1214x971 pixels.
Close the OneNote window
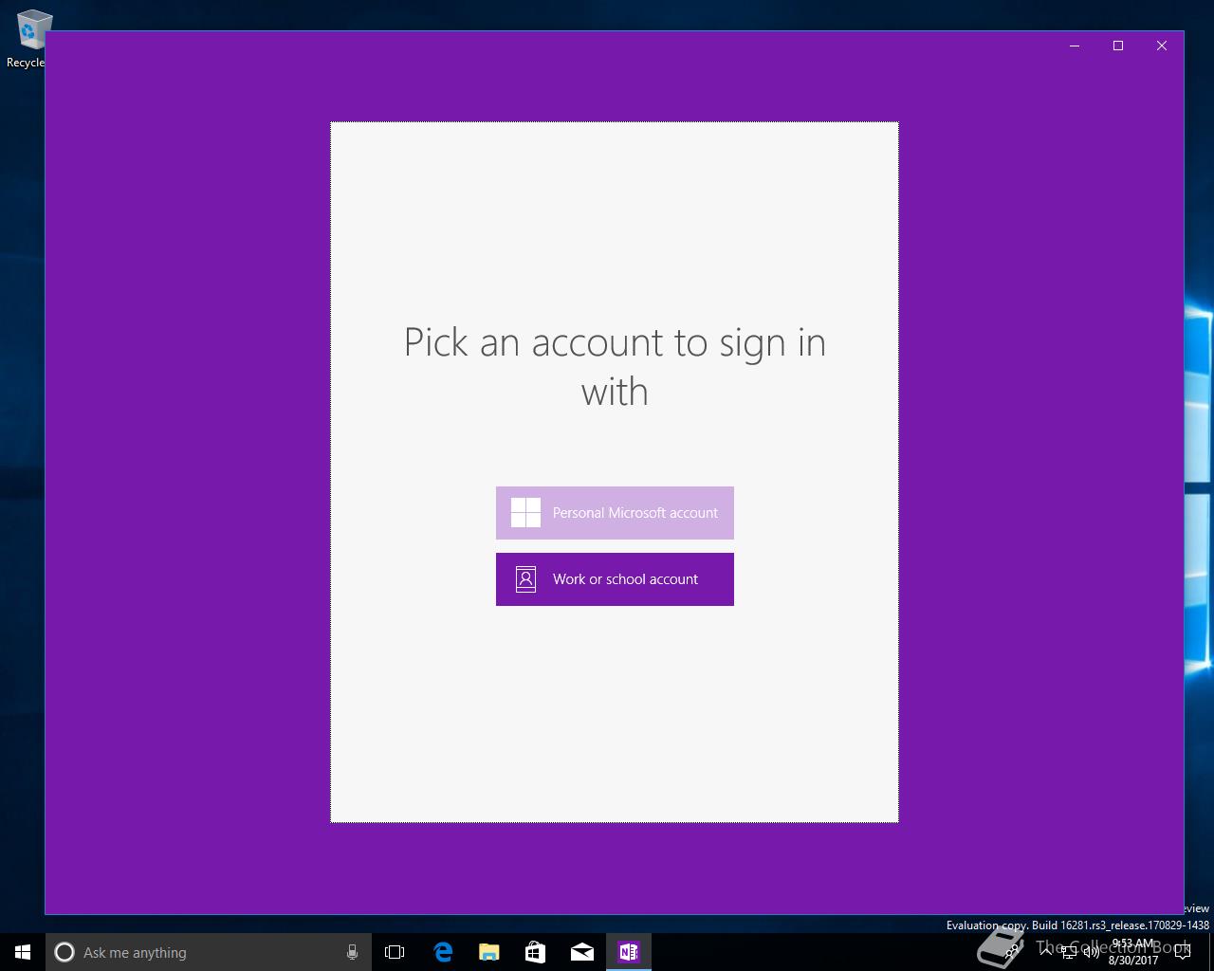1162,46
